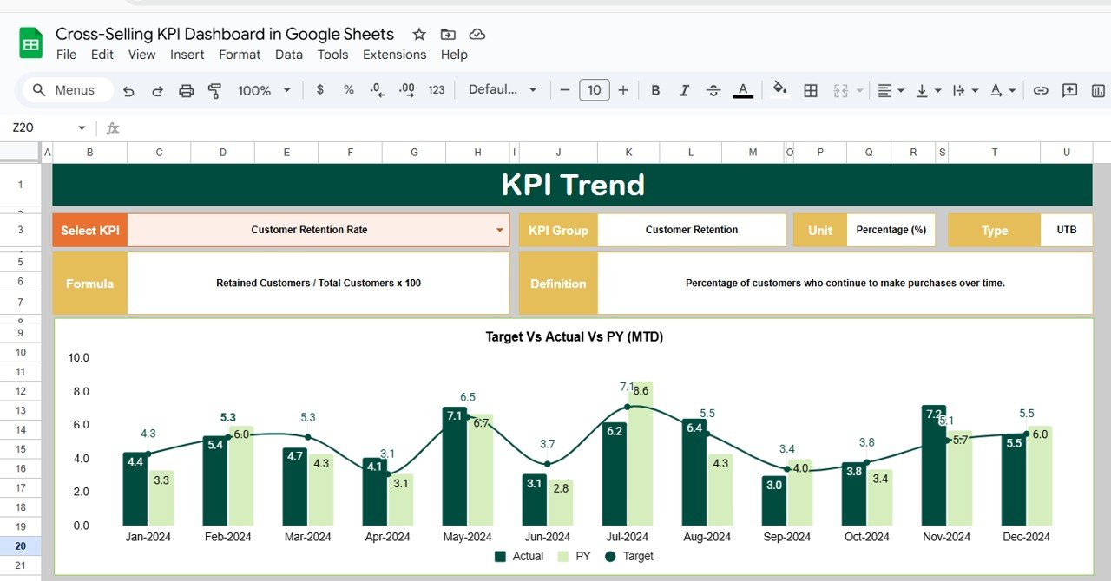Viewport: 1111px width, 581px height.
Task: Click the Menus search button
Action: point(66,89)
